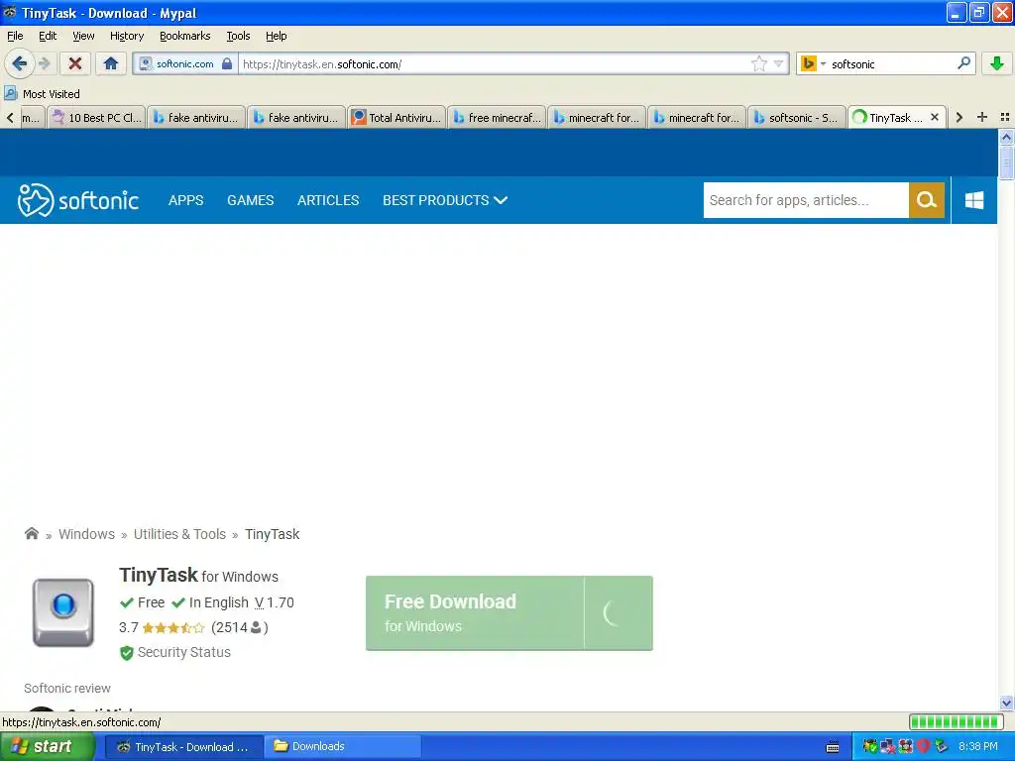Click the Softonic search input field
The height and width of the screenshot is (761, 1015).
[806, 200]
